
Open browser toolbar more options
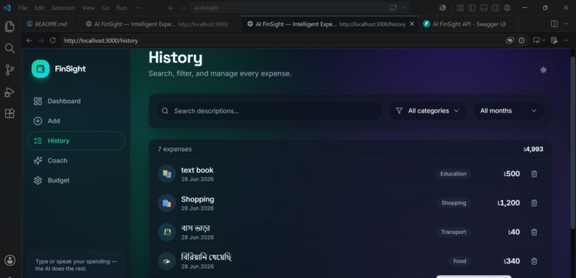click(x=566, y=41)
